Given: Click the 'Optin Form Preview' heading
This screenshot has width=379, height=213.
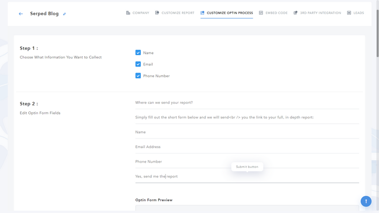Looking at the screenshot, I should point(154,200).
